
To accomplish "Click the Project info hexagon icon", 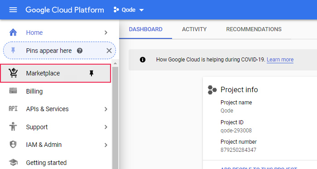I will point(212,90).
